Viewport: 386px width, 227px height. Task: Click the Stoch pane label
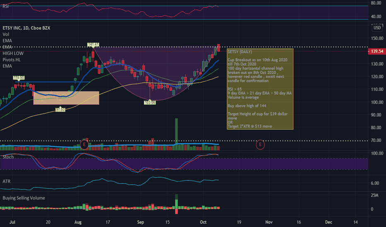pos(8,157)
